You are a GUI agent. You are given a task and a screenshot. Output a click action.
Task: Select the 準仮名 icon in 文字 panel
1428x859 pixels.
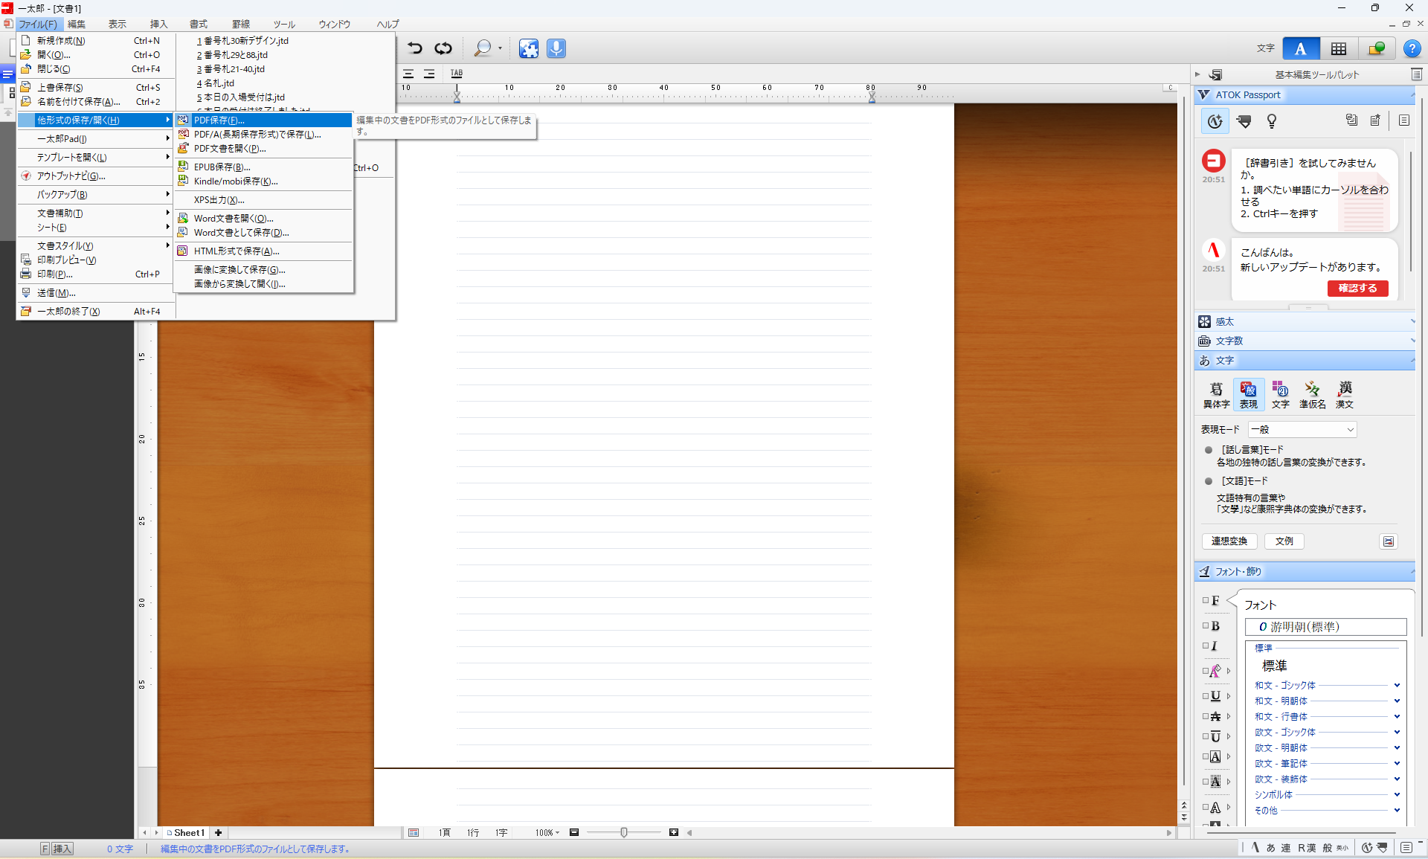[x=1312, y=394]
